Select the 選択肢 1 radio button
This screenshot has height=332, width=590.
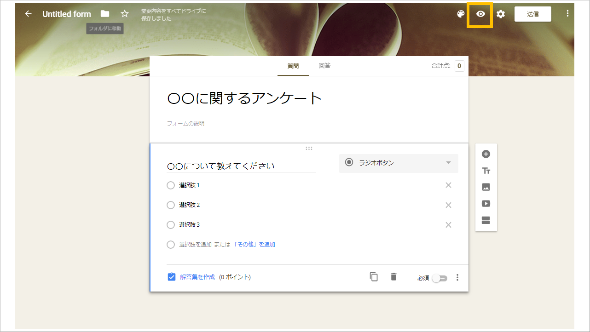click(x=170, y=185)
